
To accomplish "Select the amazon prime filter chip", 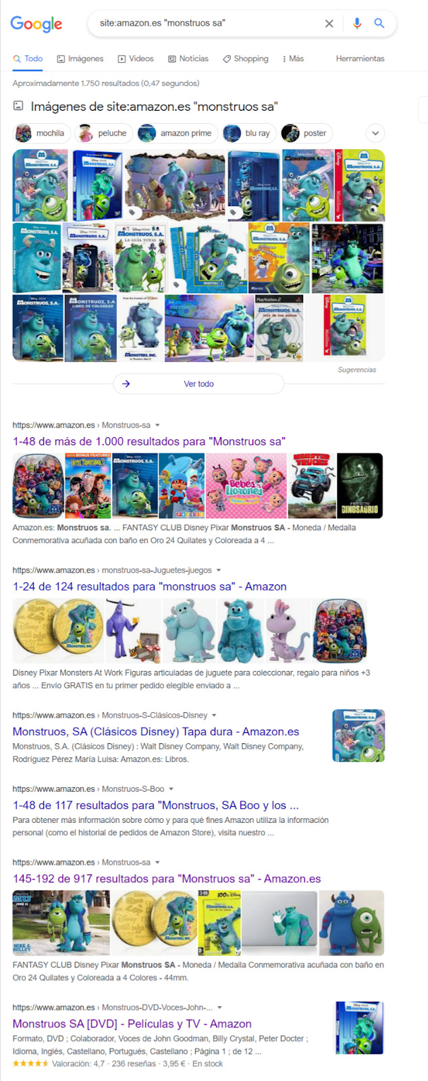I will point(176,133).
